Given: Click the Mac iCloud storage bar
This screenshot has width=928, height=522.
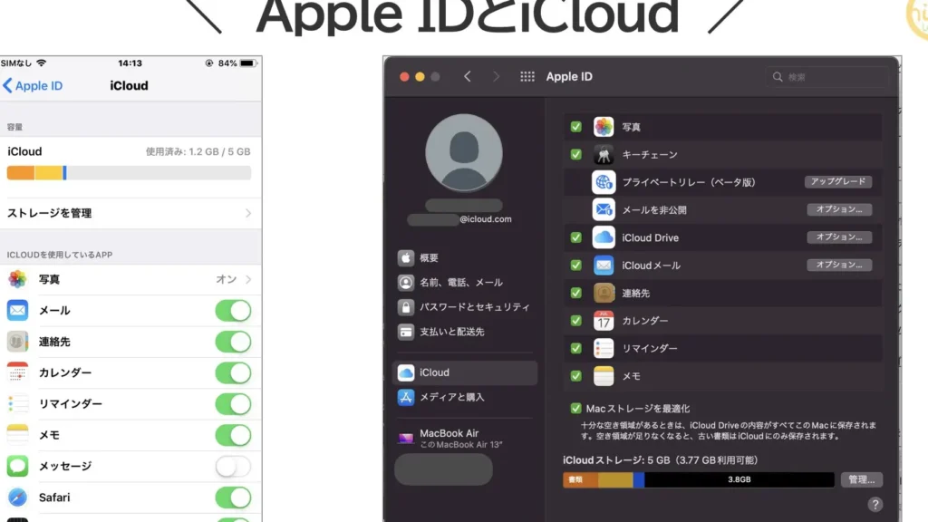Looking at the screenshot, I should 699,479.
